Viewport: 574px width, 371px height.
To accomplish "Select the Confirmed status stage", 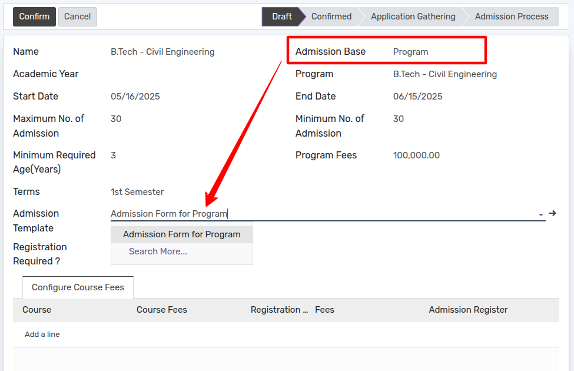I will pyautogui.click(x=331, y=16).
